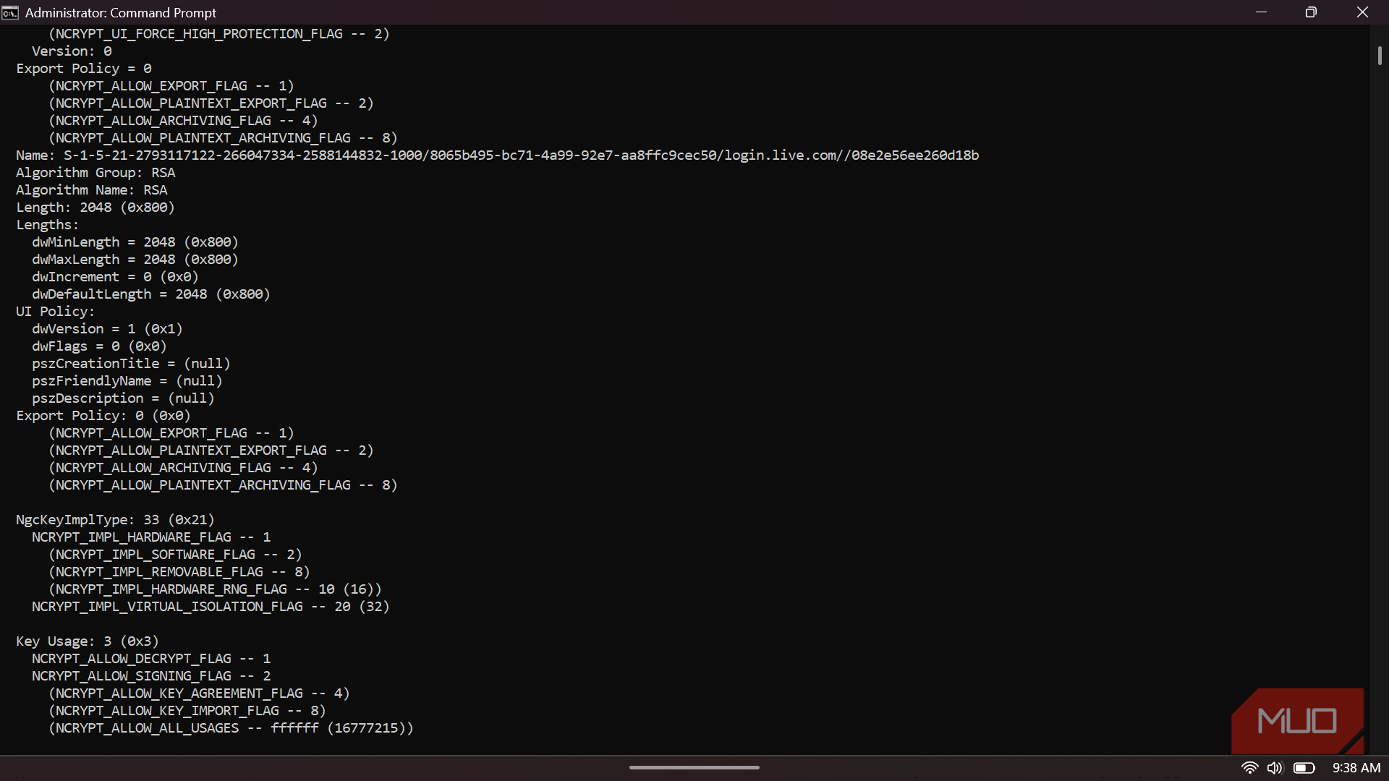
Task: Click the NCRYPT_UI_FORCE_HIGH_PROTECTION_FLAG line
Action: click(218, 34)
